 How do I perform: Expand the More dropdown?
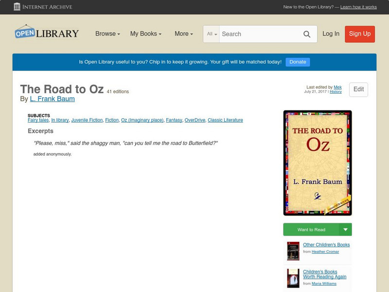[x=183, y=34]
